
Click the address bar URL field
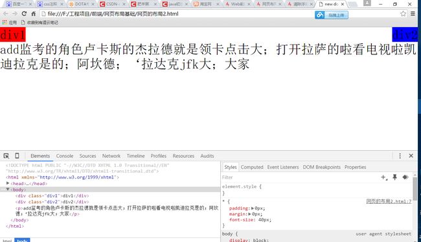177,14
